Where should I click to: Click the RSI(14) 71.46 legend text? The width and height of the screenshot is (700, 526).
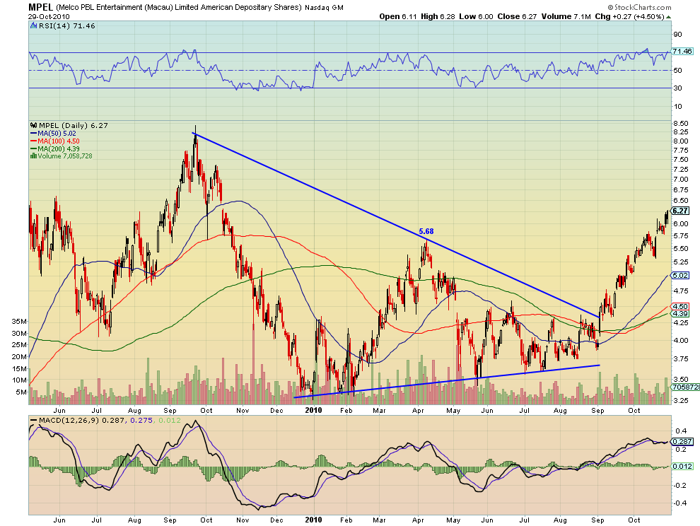coord(67,26)
